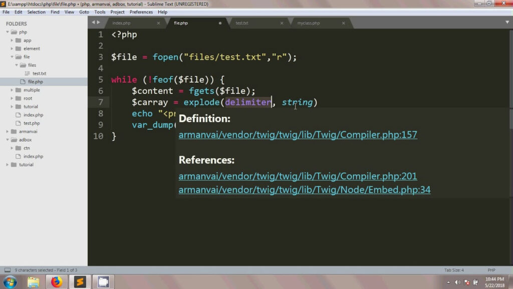Expand the bottom tutorial project folder
The height and width of the screenshot is (289, 513).
8,165
